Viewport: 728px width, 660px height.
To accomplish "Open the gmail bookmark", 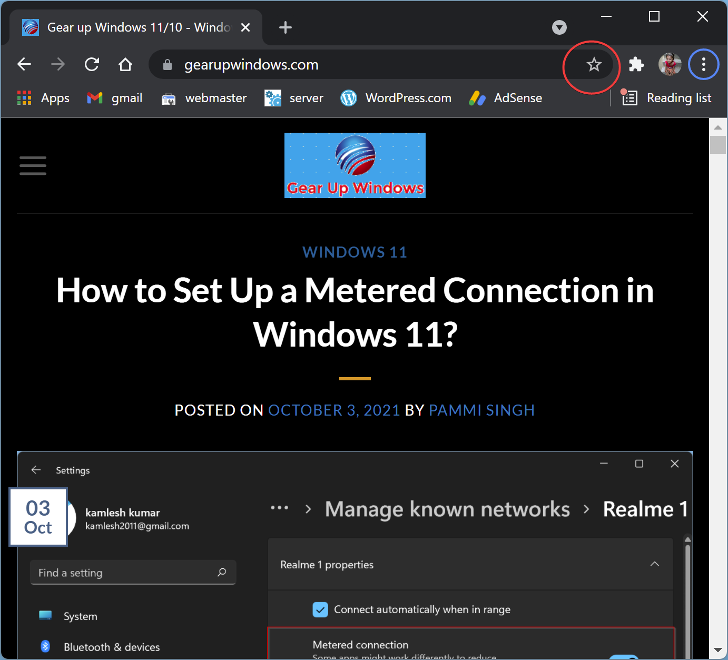I will (115, 98).
